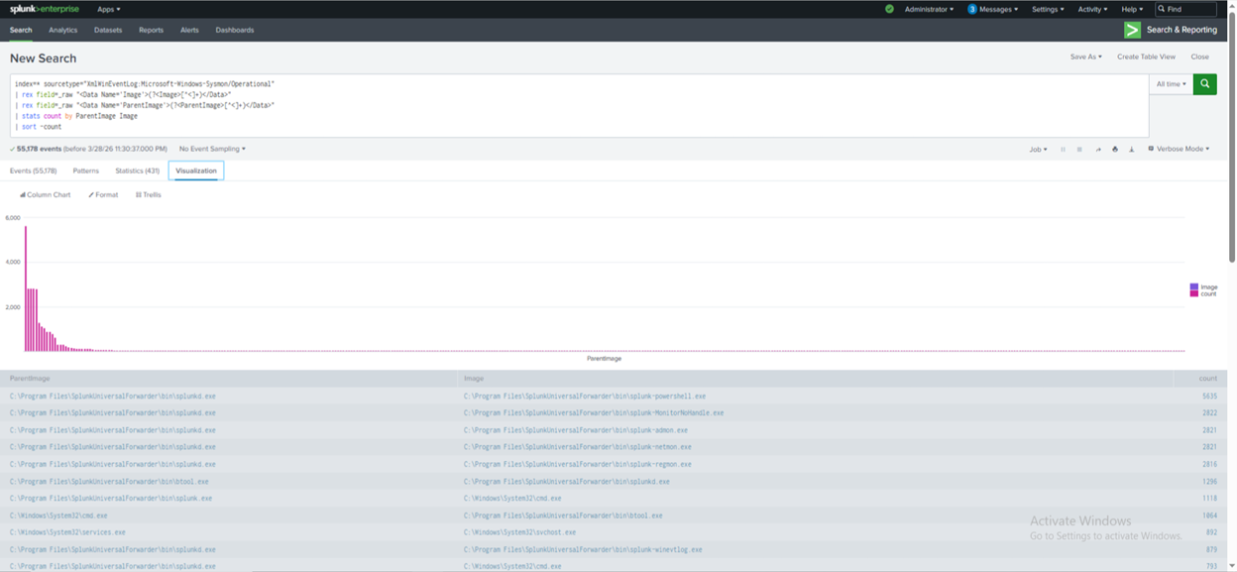Click the green health status check icon
Viewport: 1237px width, 572px height.
coord(889,9)
